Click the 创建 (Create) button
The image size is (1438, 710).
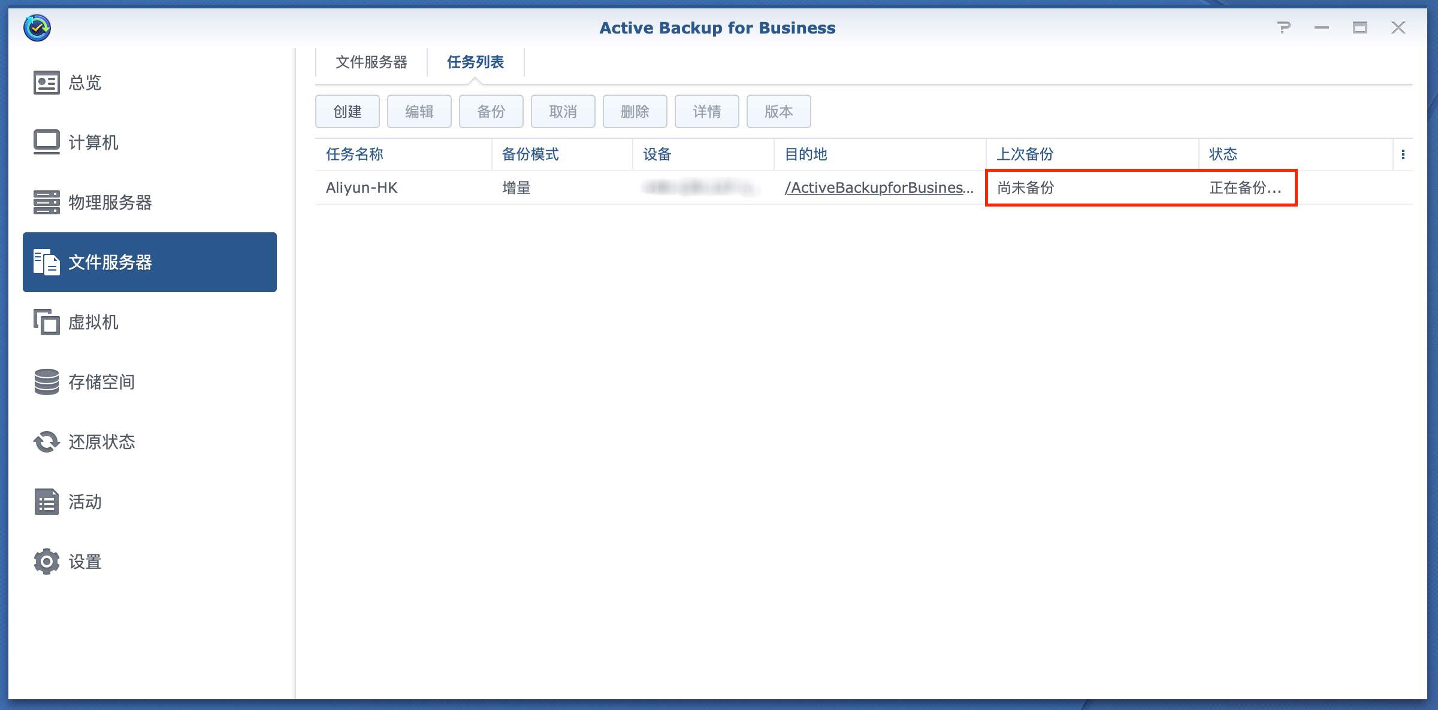348,111
